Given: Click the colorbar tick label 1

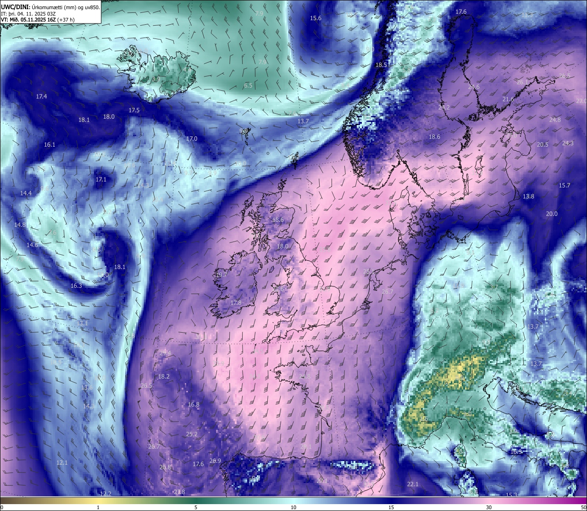Looking at the screenshot, I should [98, 507].
